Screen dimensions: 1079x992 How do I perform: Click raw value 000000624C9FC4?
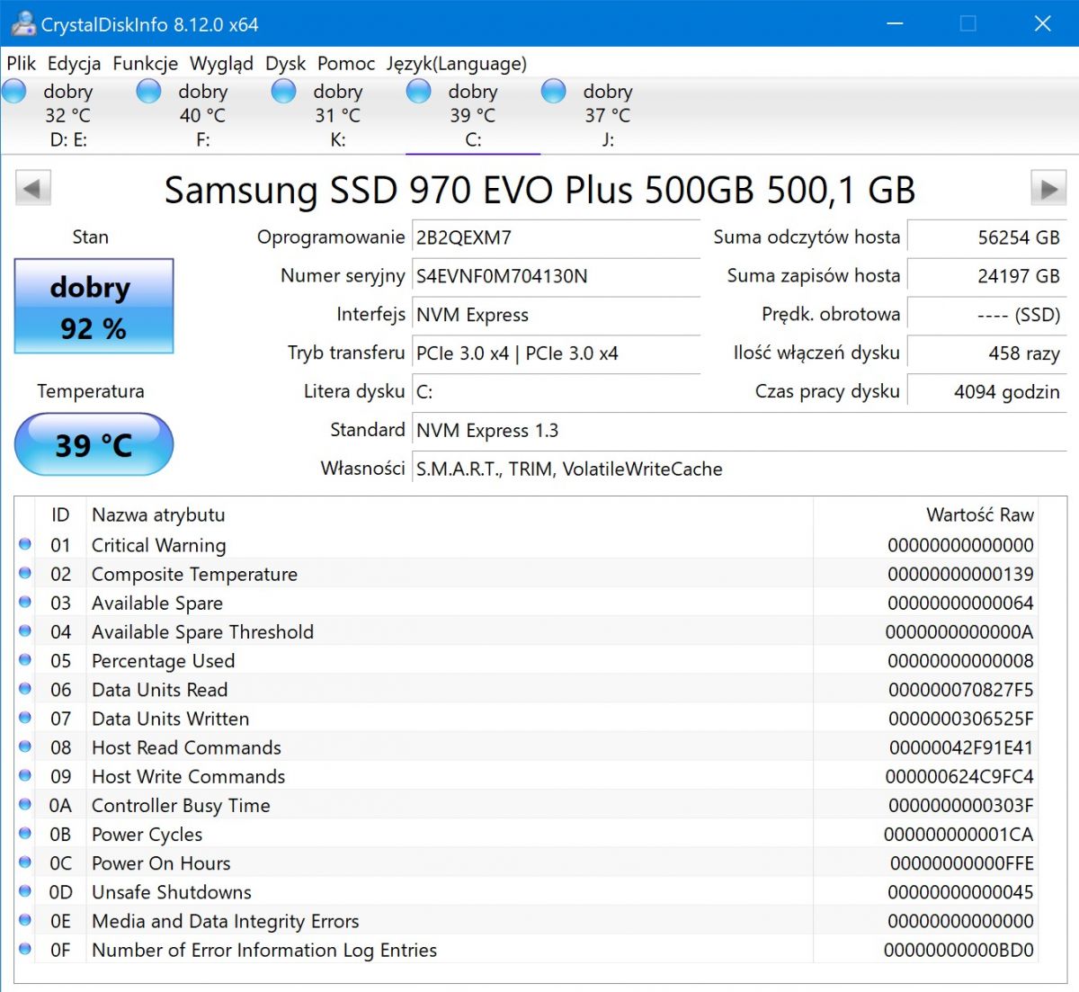pos(959,777)
